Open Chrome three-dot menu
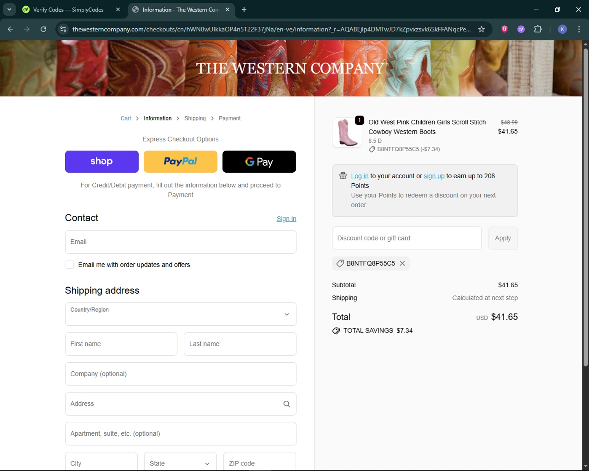The image size is (589, 471). 579,29
